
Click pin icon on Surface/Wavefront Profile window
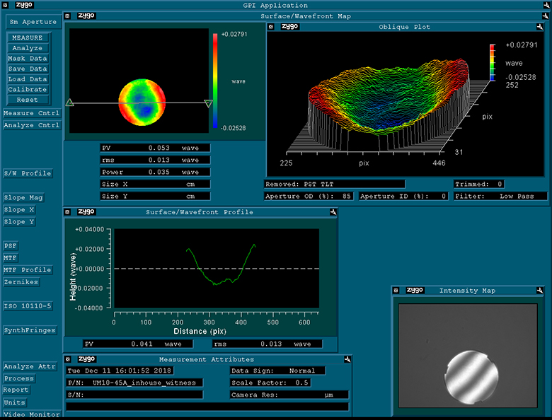pyautogui.click(x=332, y=211)
